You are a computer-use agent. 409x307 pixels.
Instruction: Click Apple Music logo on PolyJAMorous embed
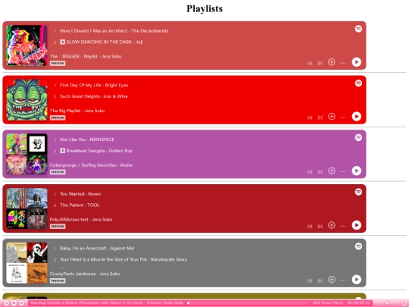[358, 192]
